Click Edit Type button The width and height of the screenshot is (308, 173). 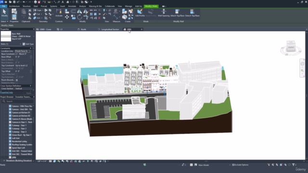pos(28,44)
